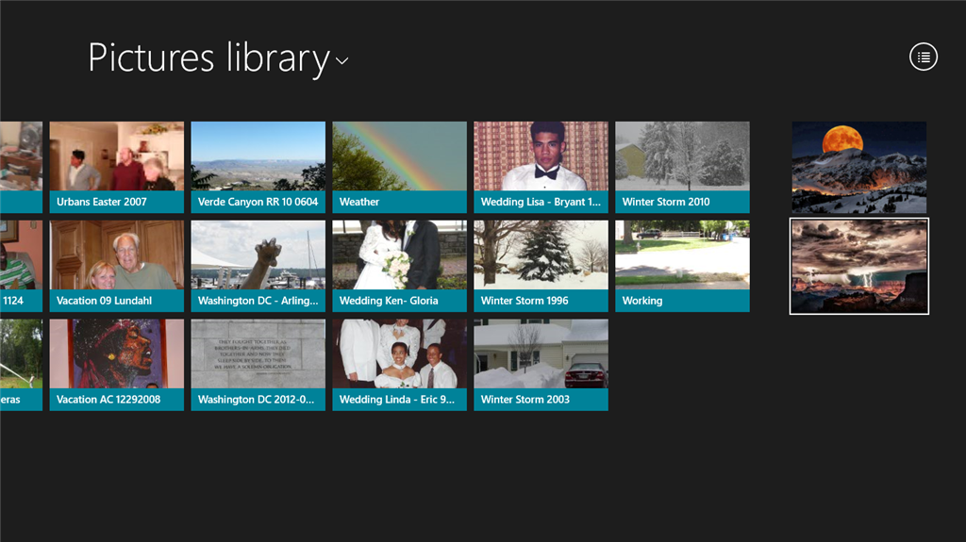Screen dimensions: 966x542
Task: Open the Wedding Ken- Gloria folder
Action: click(x=399, y=266)
